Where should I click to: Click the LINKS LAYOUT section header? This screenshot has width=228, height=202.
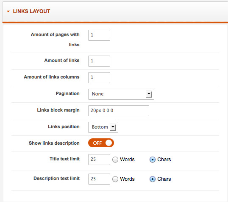pyautogui.click(x=31, y=11)
